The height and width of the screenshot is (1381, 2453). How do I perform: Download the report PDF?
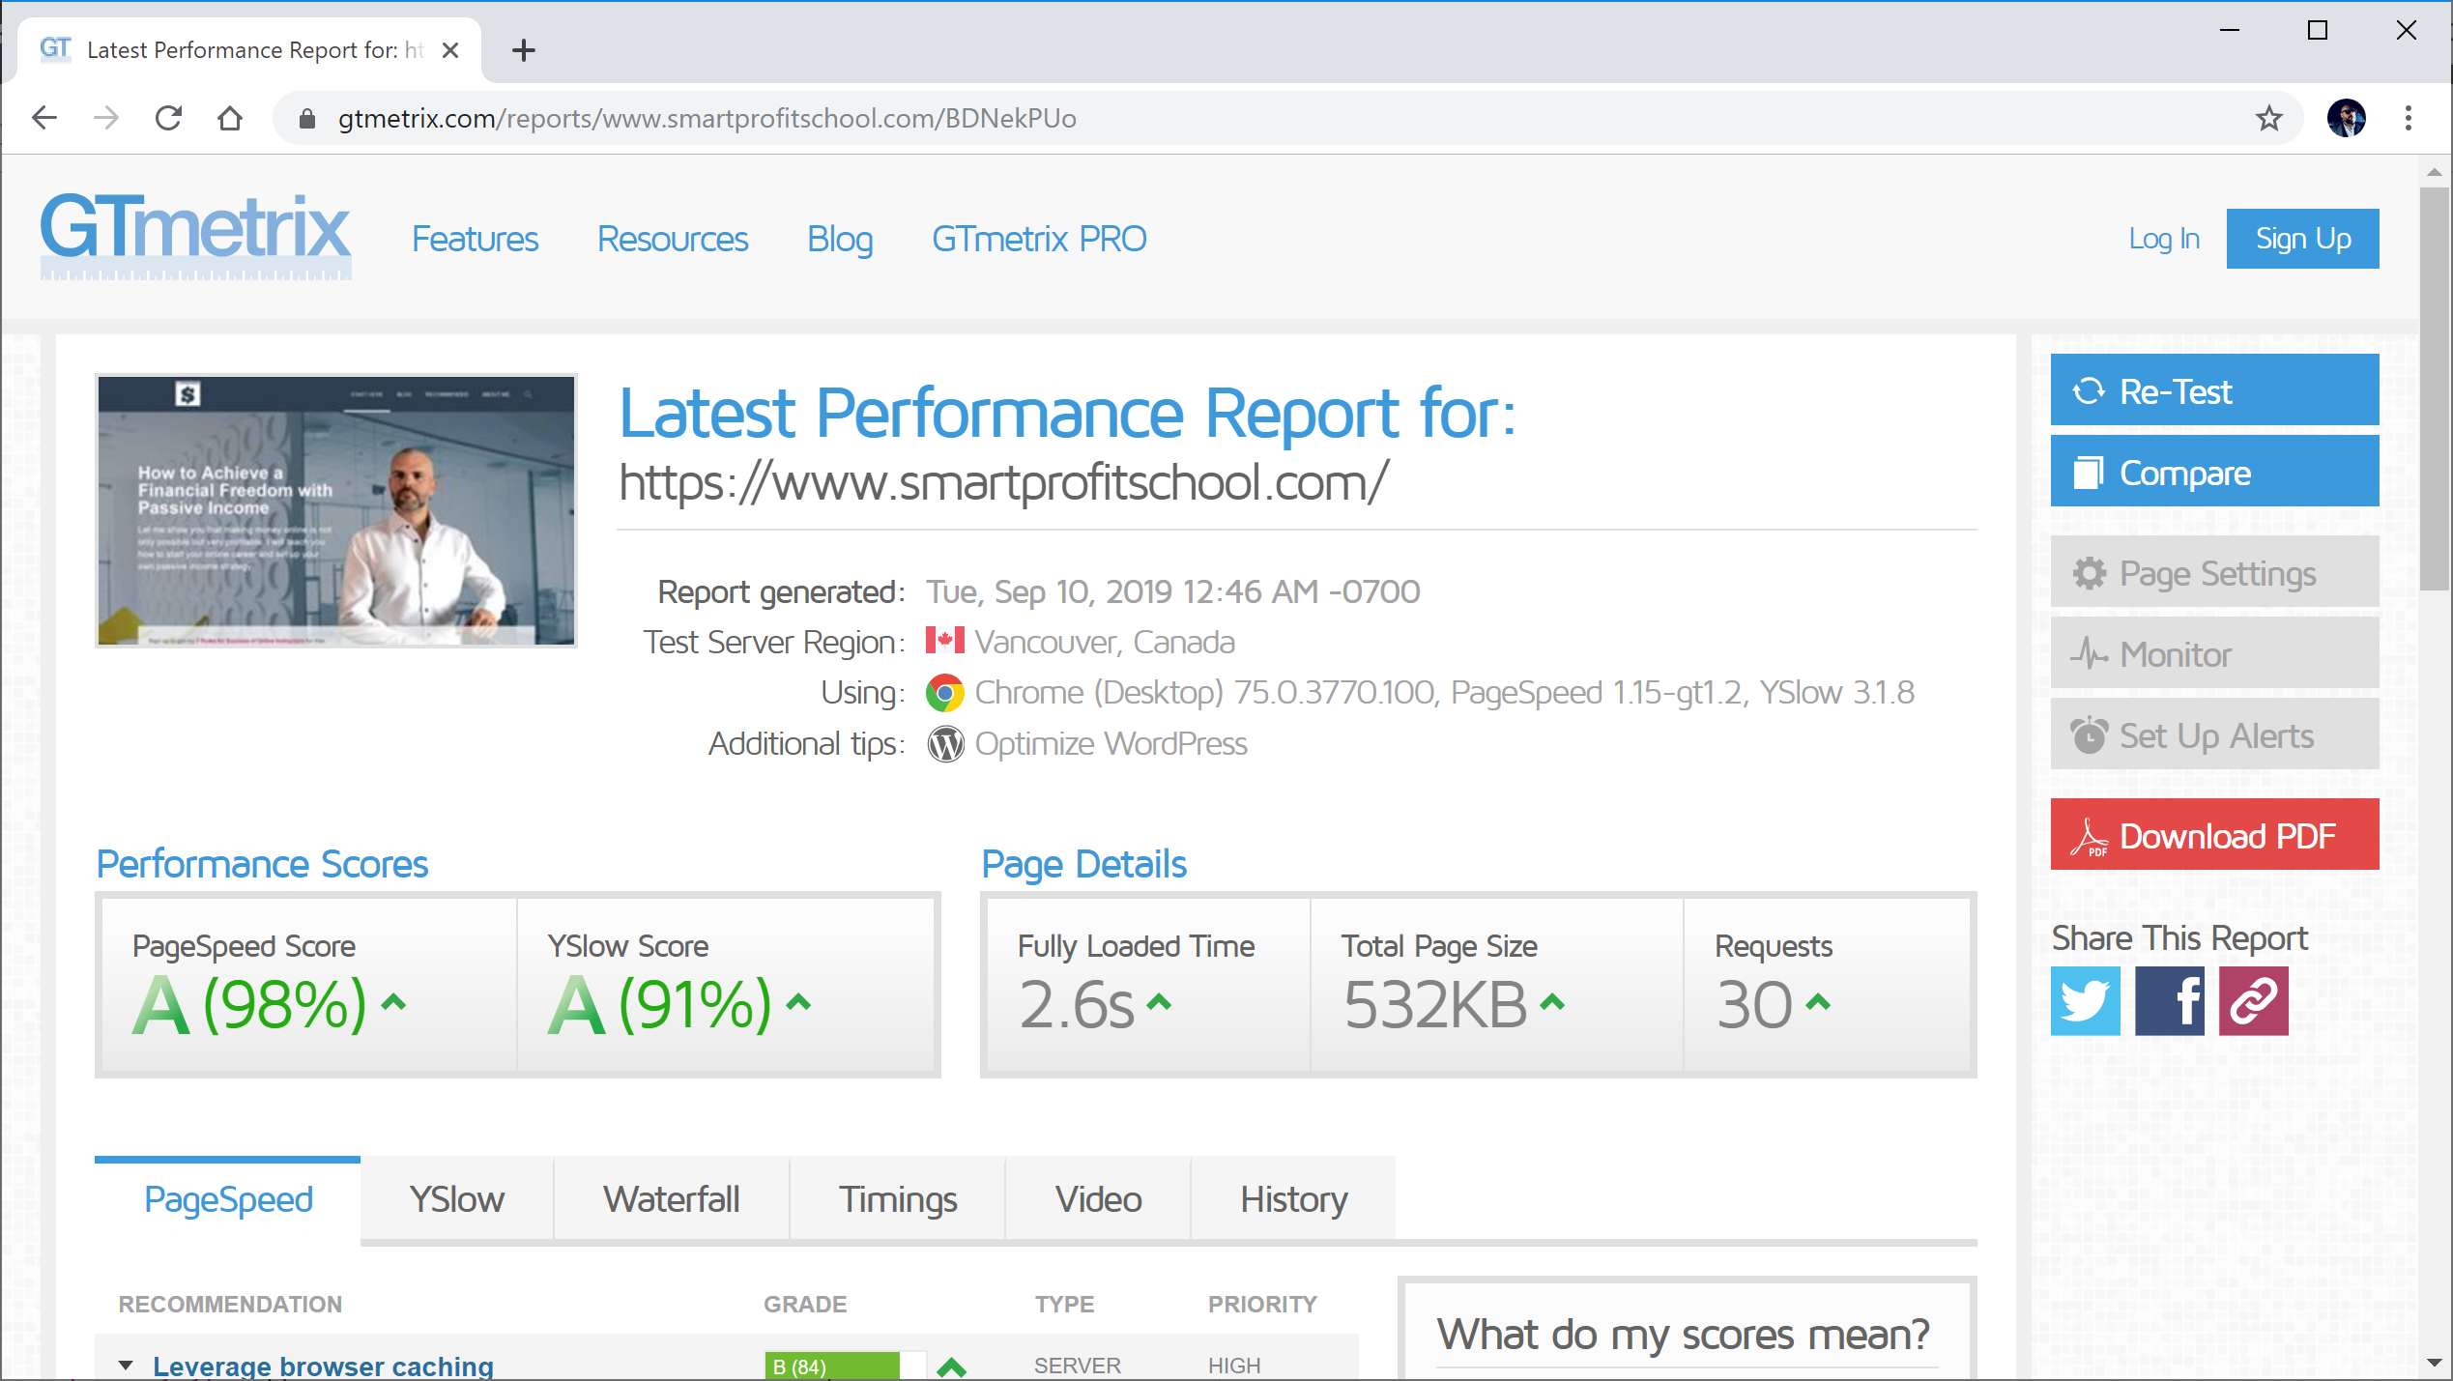click(2214, 835)
